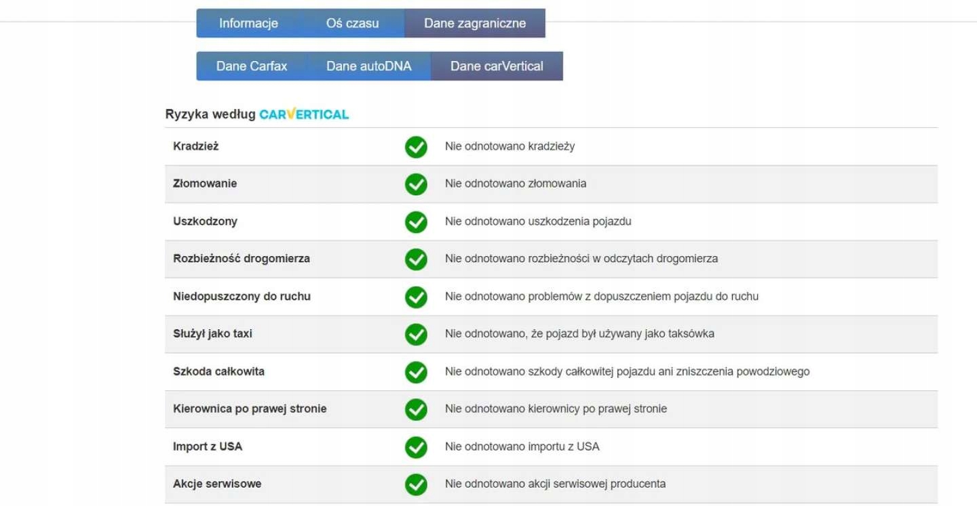Click the Szkoda całkowita green checkmark
Image resolution: width=977 pixels, height=506 pixels.
(x=416, y=372)
